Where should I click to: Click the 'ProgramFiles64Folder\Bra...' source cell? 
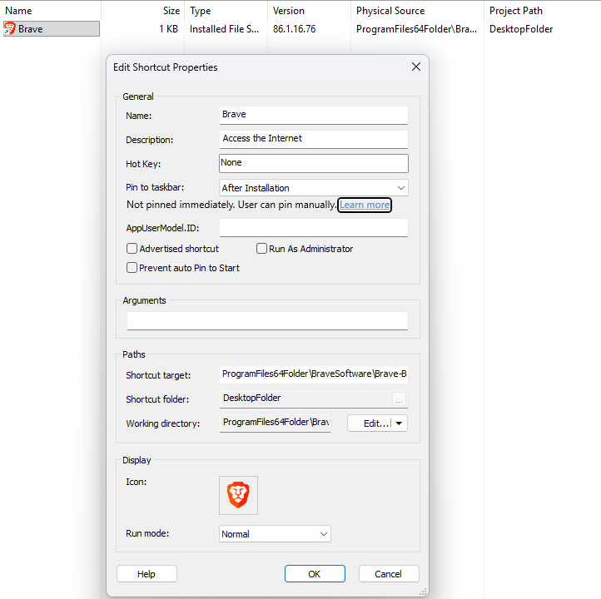click(x=416, y=29)
